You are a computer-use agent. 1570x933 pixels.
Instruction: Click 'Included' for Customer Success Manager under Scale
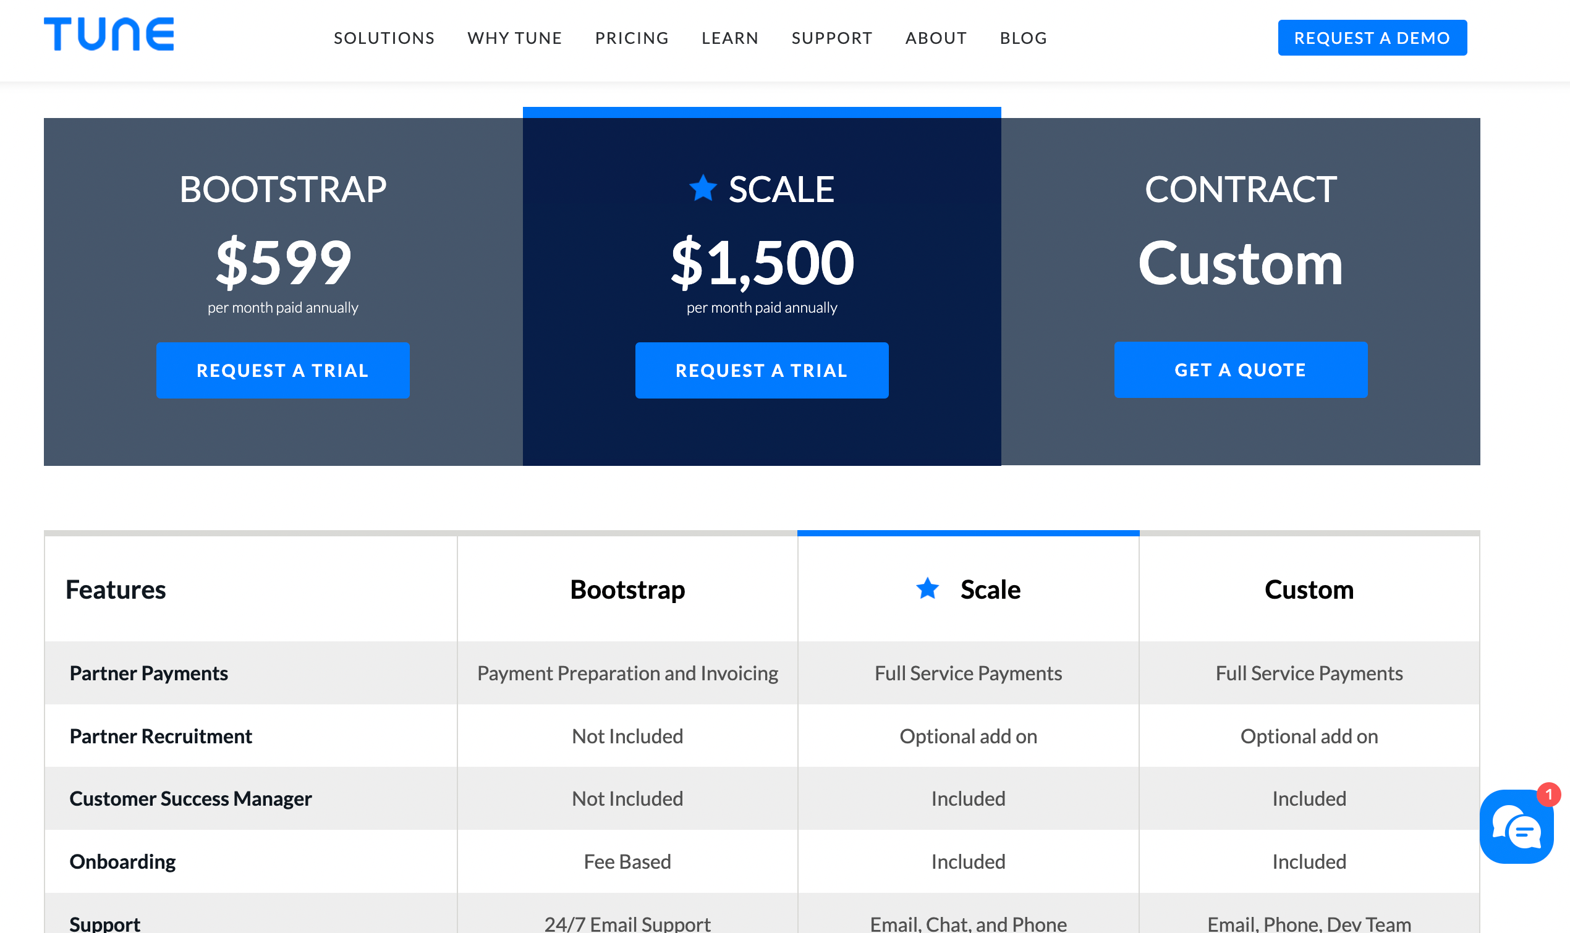pyautogui.click(x=969, y=798)
